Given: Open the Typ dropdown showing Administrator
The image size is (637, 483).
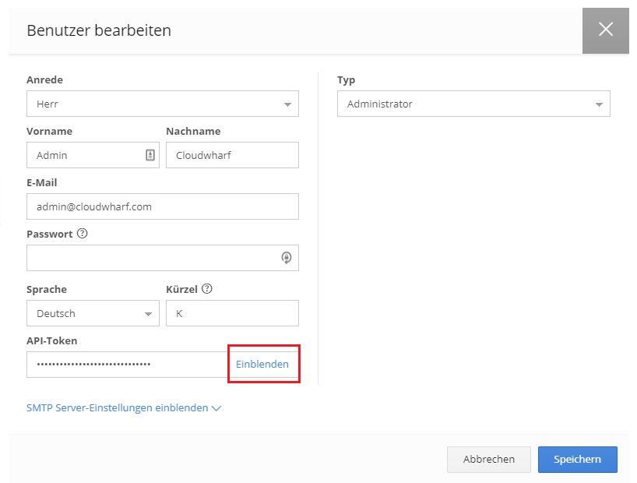Looking at the screenshot, I should tap(473, 104).
